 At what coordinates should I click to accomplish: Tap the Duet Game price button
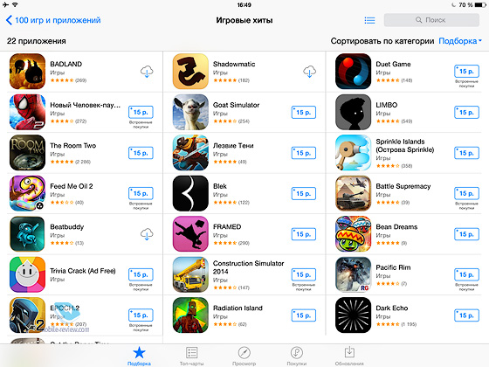(x=466, y=71)
